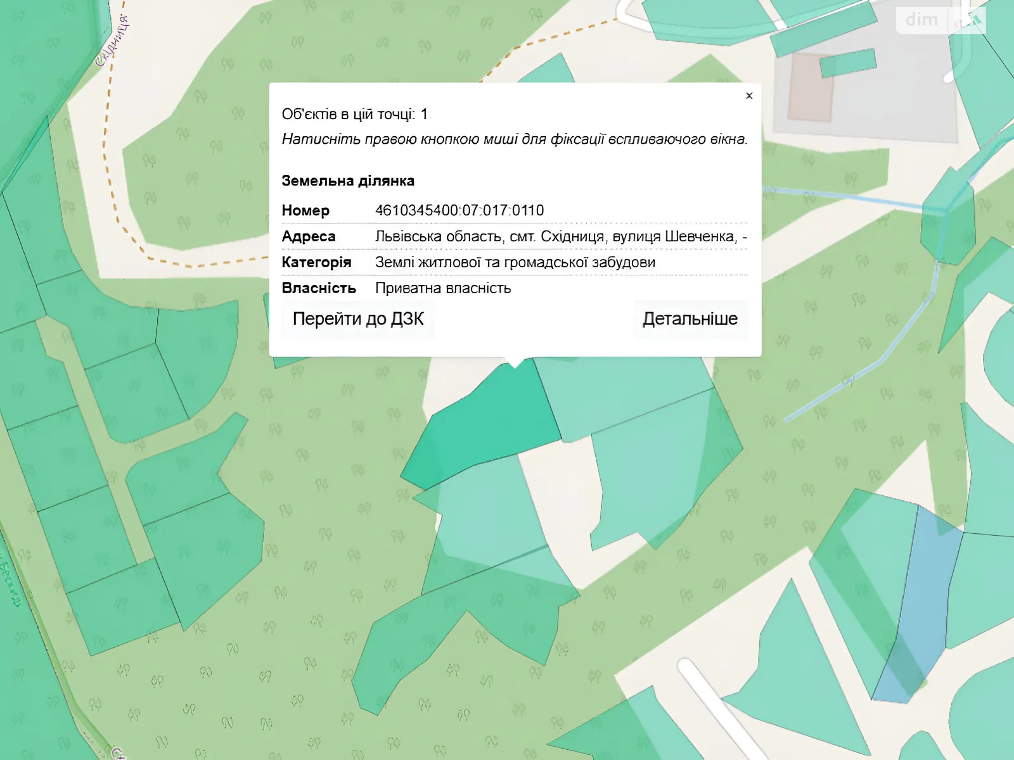Screen dimensions: 1014x760
Task: Click the italic right-click hint text
Action: point(515,139)
